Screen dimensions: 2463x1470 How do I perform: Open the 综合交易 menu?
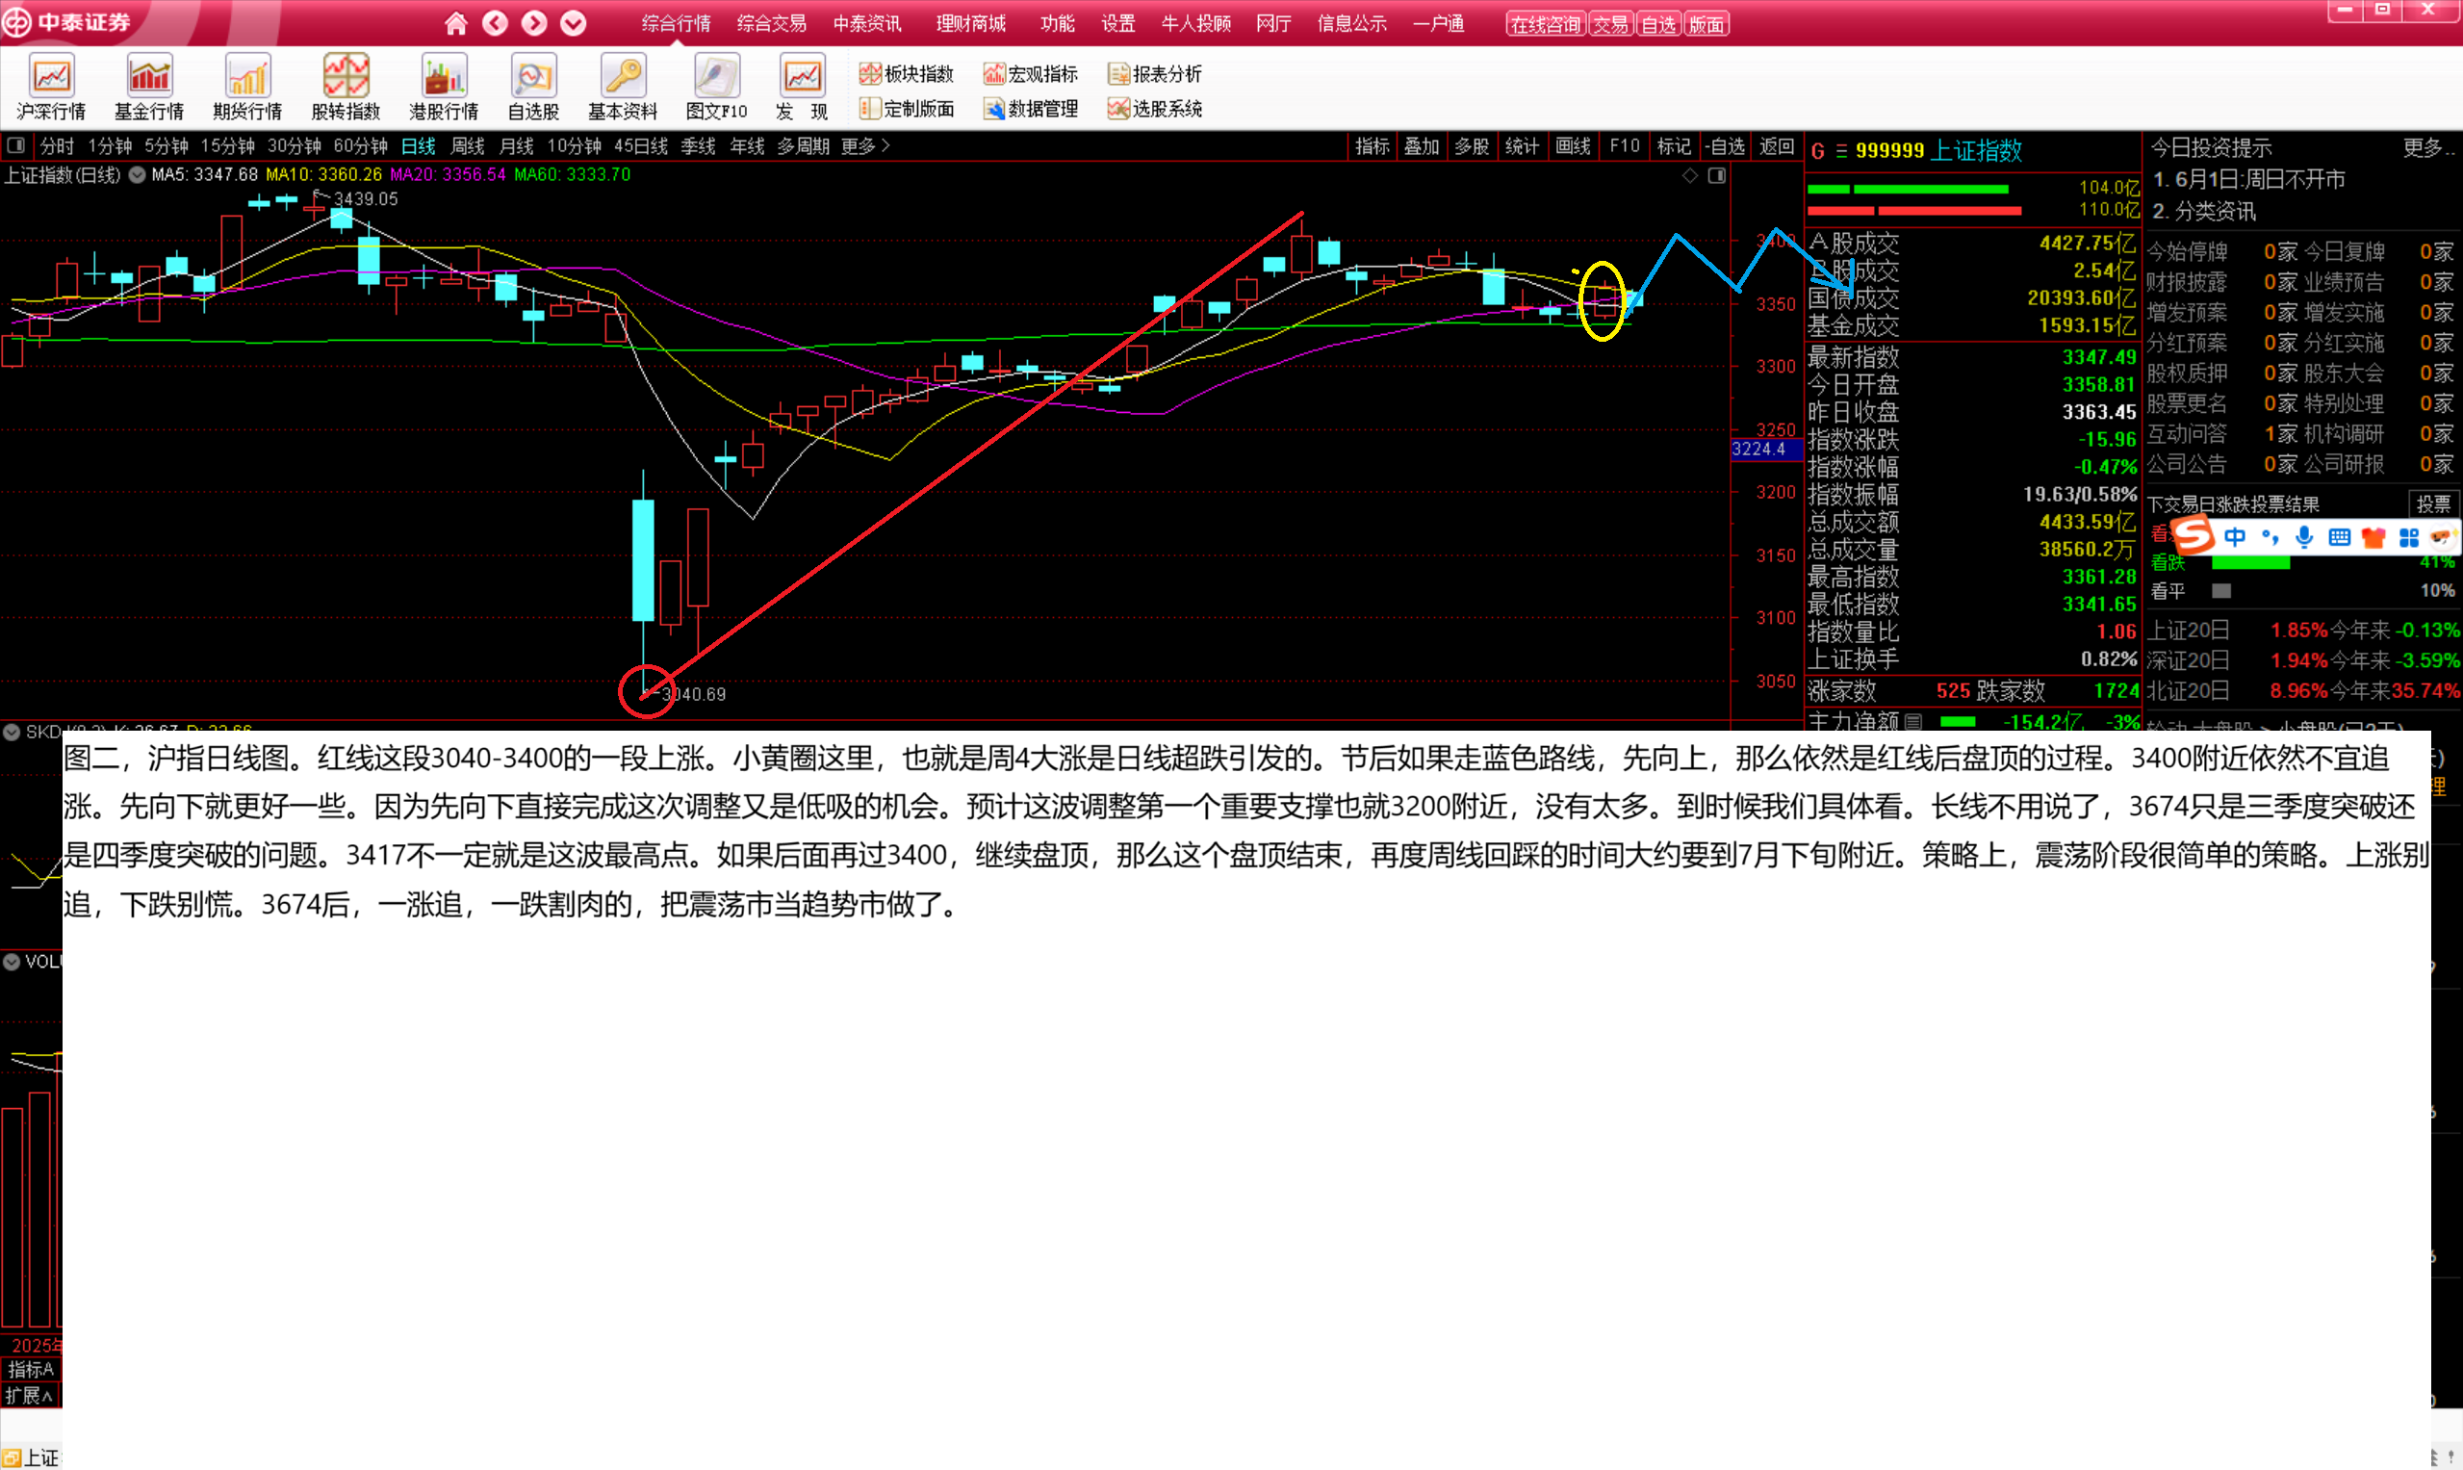[x=771, y=23]
